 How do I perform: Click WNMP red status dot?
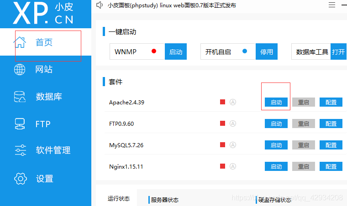point(154,51)
